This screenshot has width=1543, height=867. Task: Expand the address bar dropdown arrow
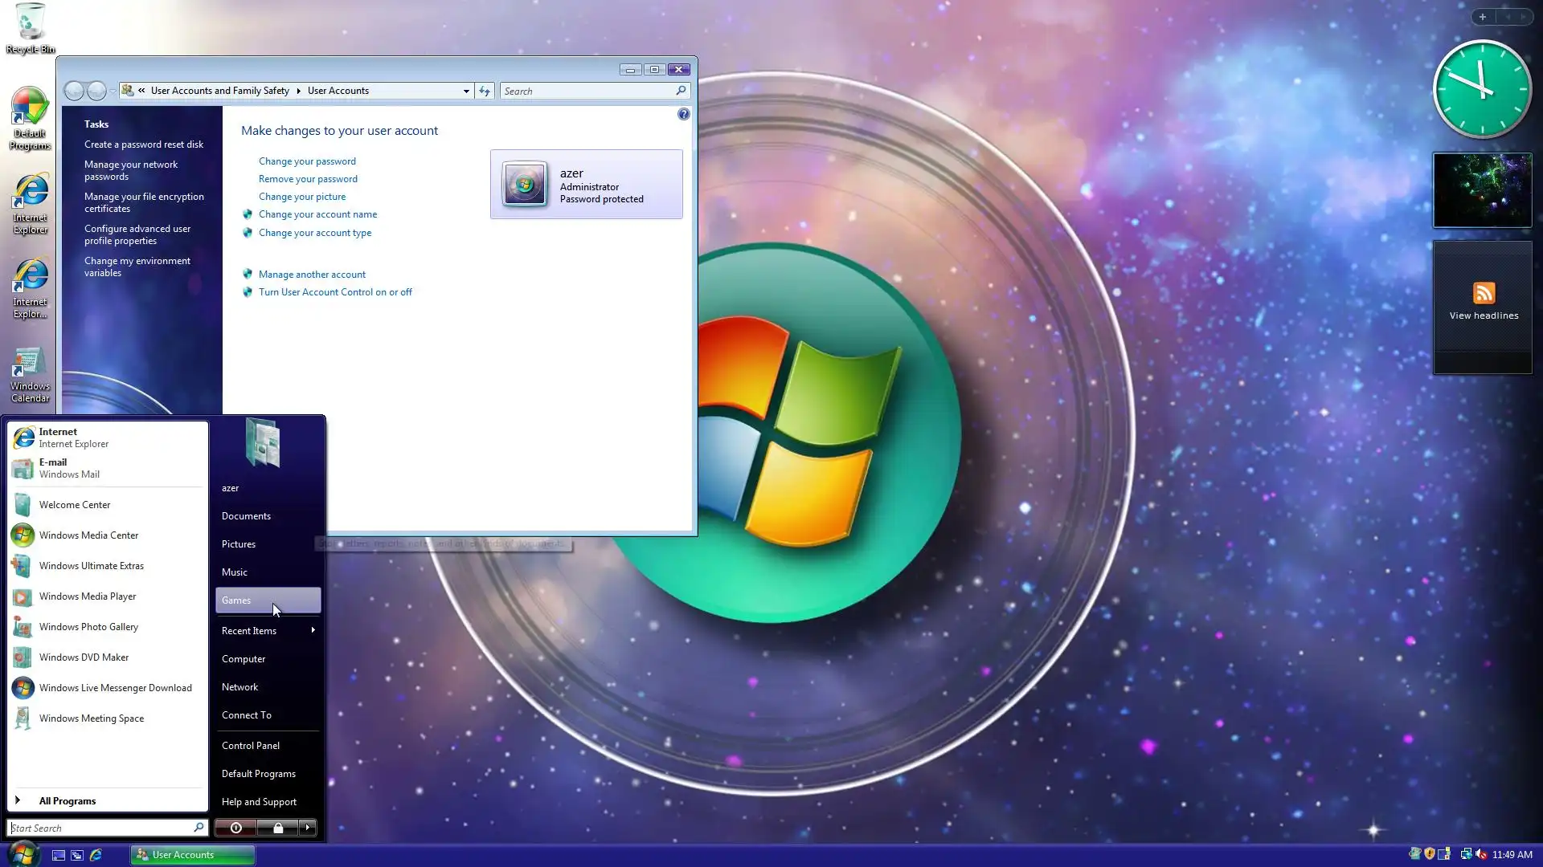click(x=466, y=92)
